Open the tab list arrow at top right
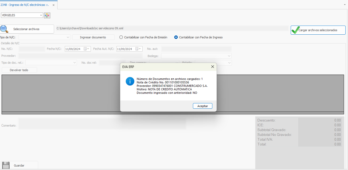348x170 pixels. point(345,5)
